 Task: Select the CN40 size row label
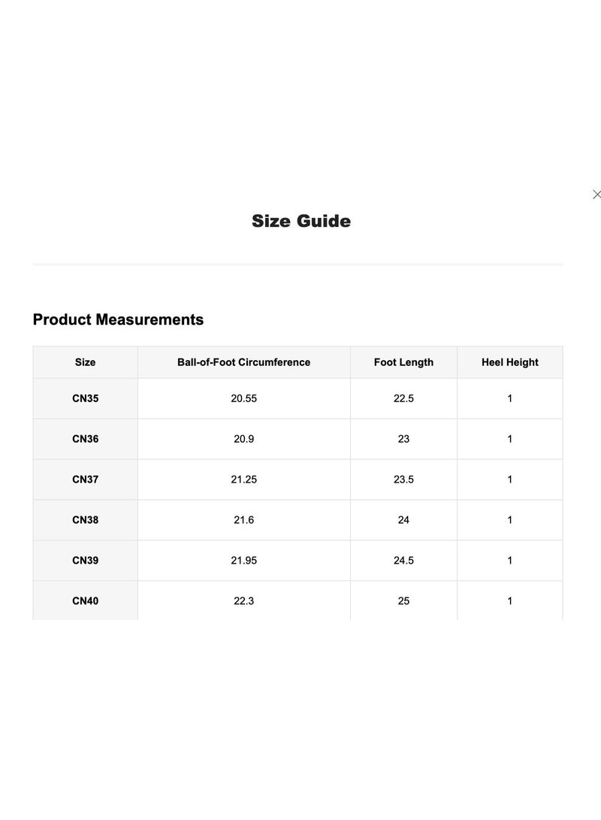(x=86, y=601)
